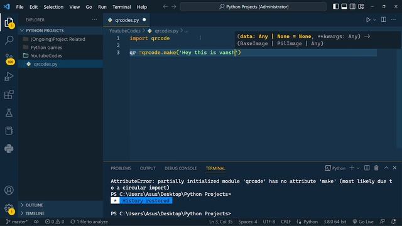Open the Terminal menu
This screenshot has height=226, width=402.
pyautogui.click(x=121, y=7)
